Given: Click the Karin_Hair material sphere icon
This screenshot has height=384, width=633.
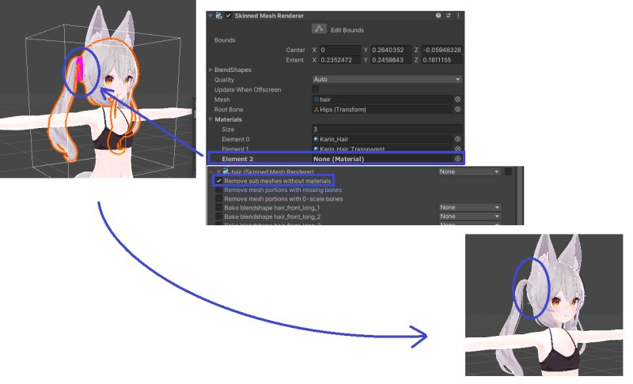Looking at the screenshot, I should pos(316,139).
